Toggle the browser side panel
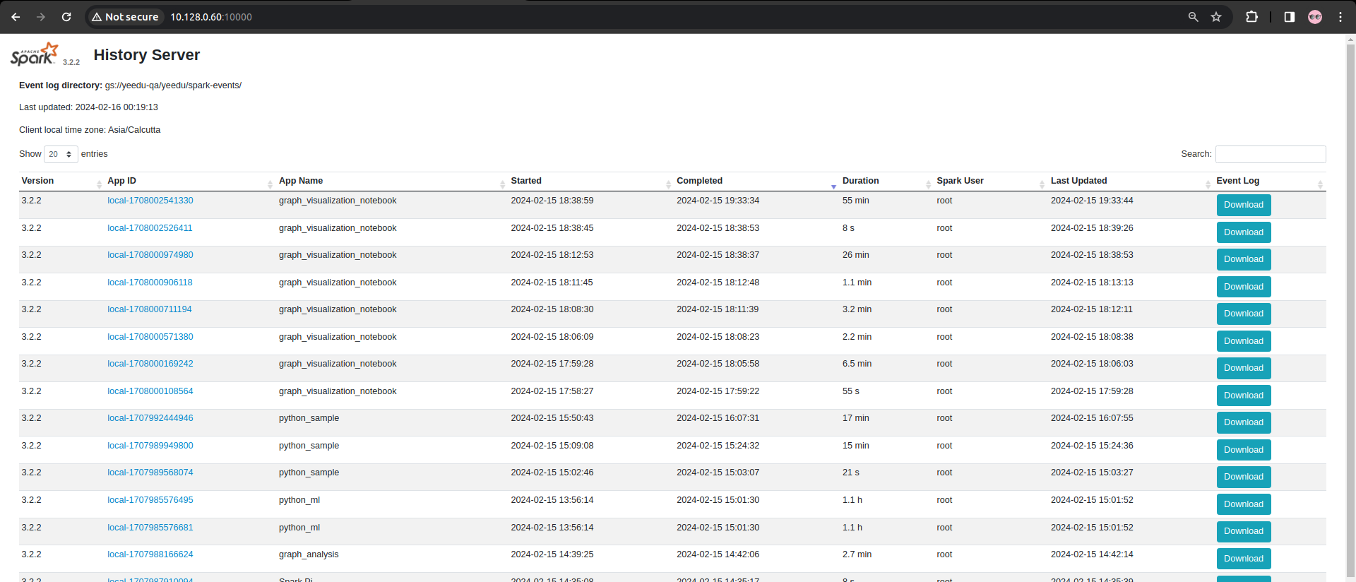The image size is (1356, 582). point(1289,17)
